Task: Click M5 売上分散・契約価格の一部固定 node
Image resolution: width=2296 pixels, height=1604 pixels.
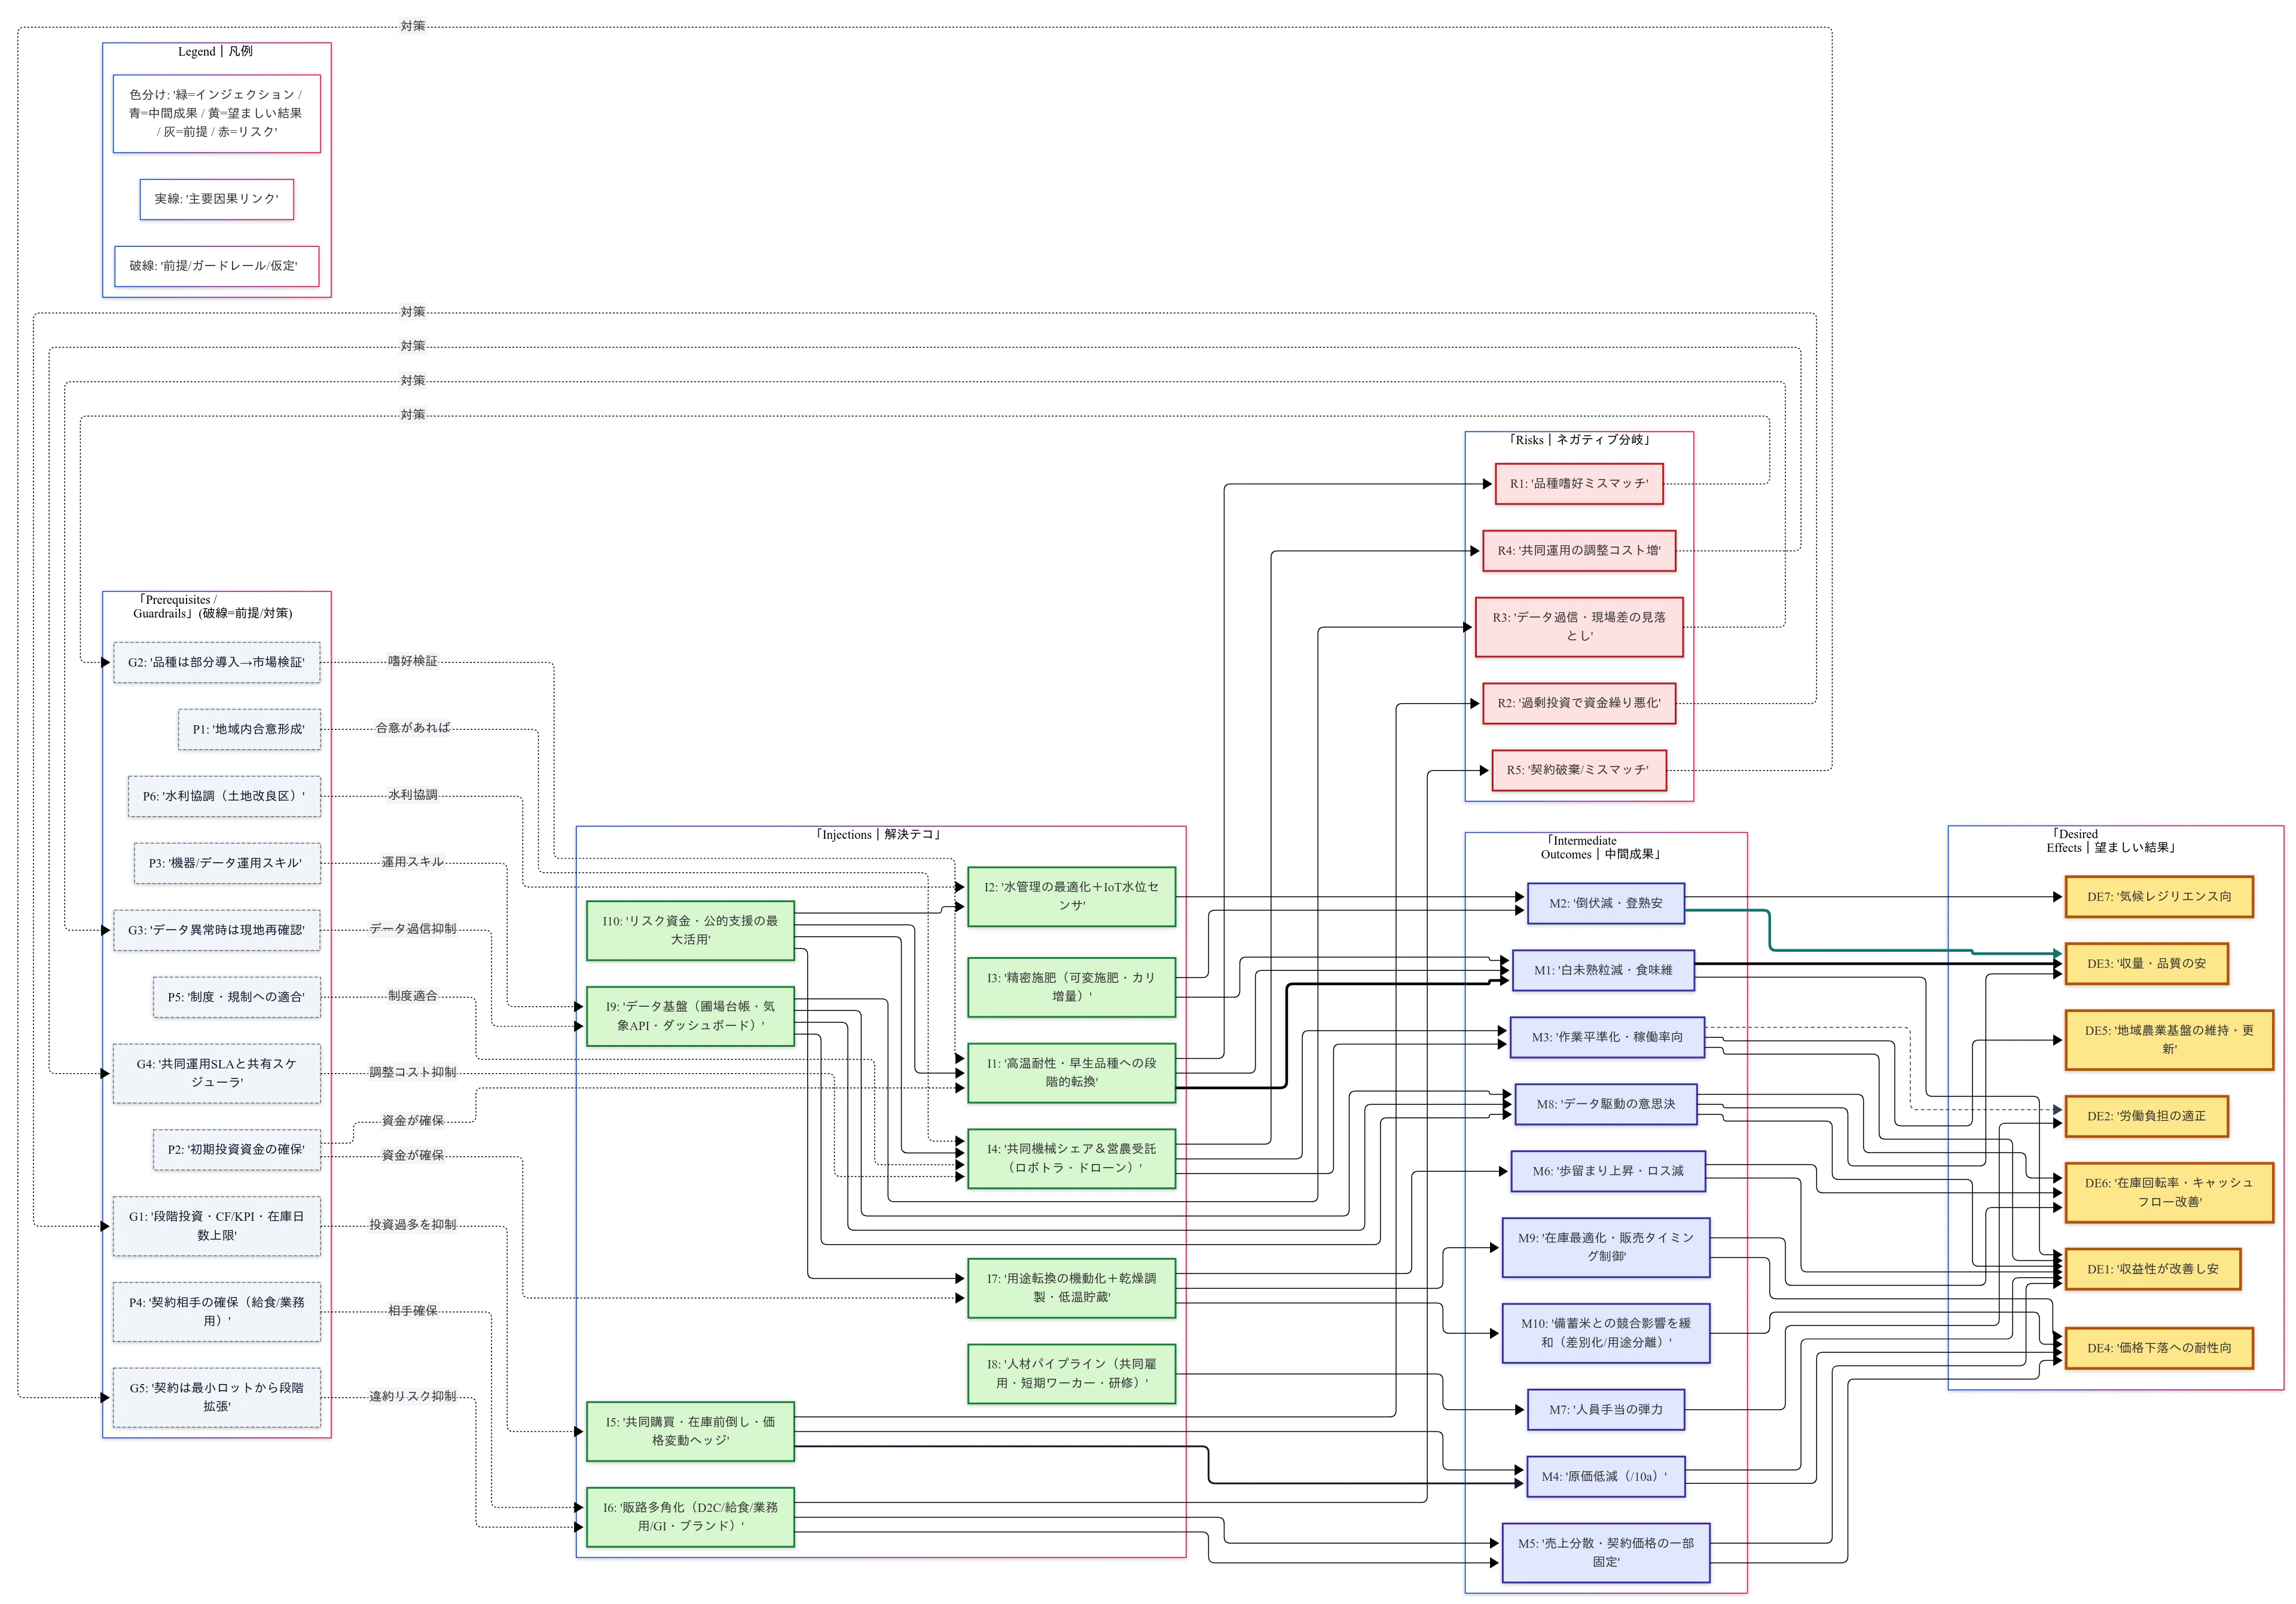Action: [x=1606, y=1553]
